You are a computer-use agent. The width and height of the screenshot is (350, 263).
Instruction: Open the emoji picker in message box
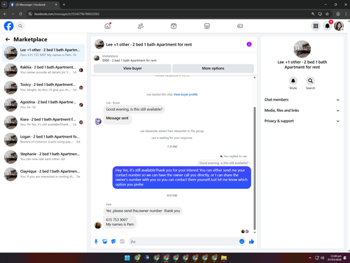point(241,241)
